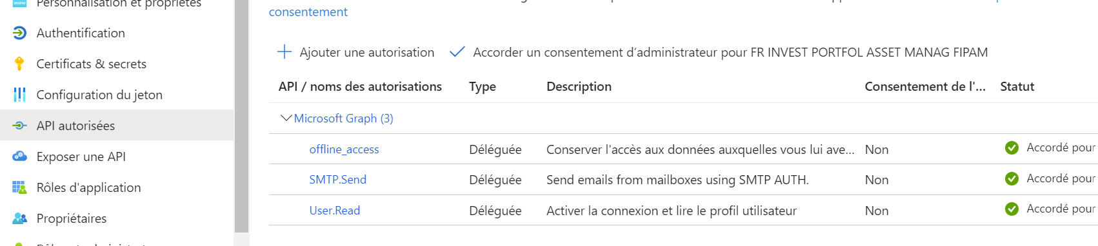1098x246 pixels.
Task: Open the SMTP.Send permission link
Action: click(x=337, y=180)
